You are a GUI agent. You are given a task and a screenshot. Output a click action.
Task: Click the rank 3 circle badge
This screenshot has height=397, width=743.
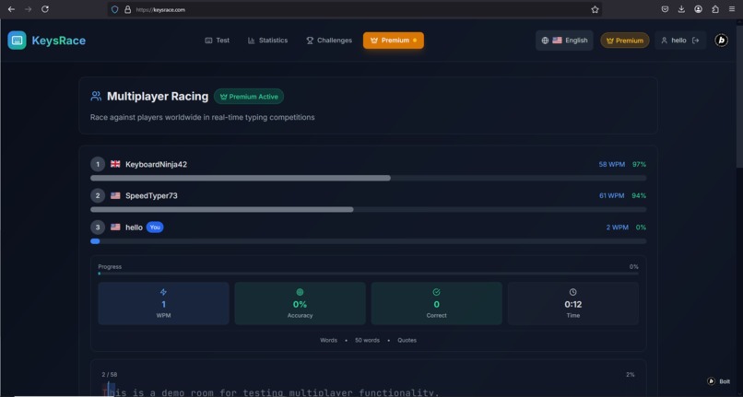coord(98,228)
